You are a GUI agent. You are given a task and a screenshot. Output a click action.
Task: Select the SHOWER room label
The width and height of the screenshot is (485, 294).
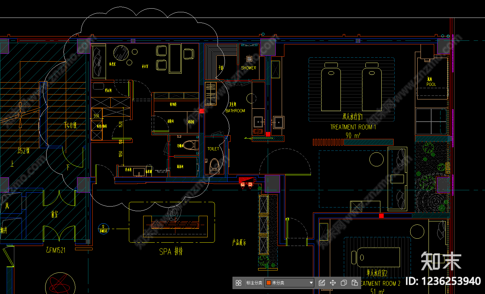click(248, 68)
